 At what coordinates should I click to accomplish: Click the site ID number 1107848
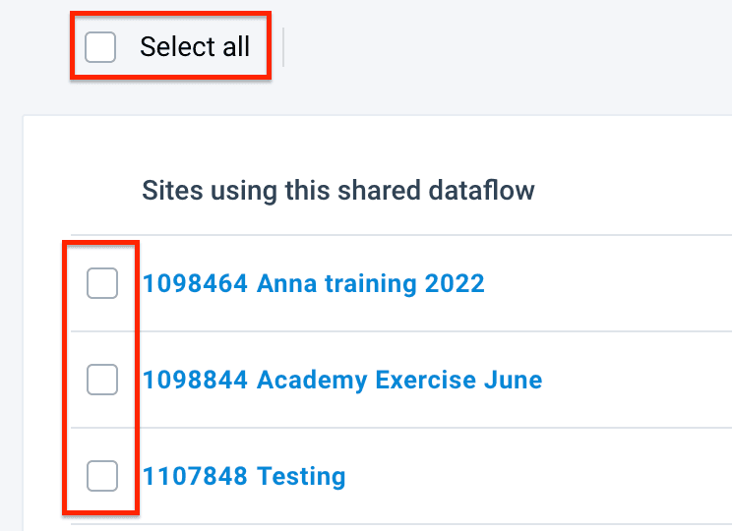tap(195, 478)
